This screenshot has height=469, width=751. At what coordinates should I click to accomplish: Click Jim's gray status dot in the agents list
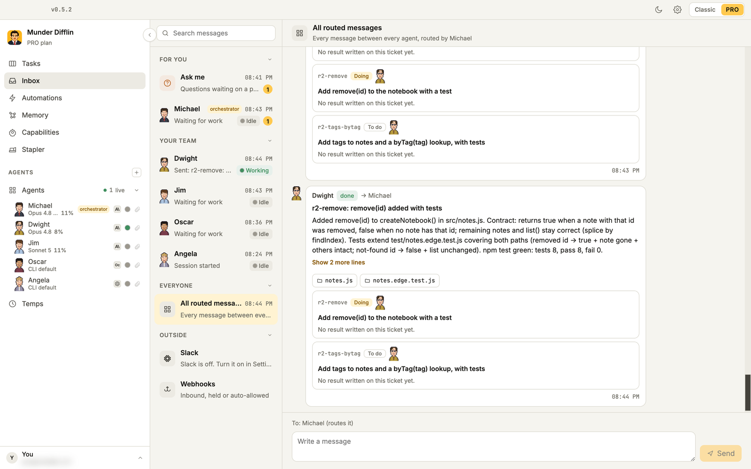[x=127, y=246]
